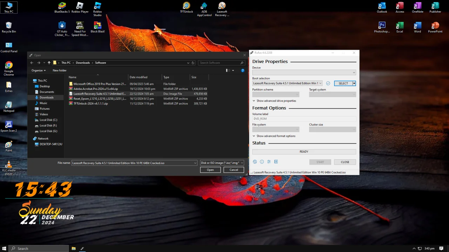The height and width of the screenshot is (252, 449).
Task: Open Photoshop desktop icon
Action: tap(382, 27)
